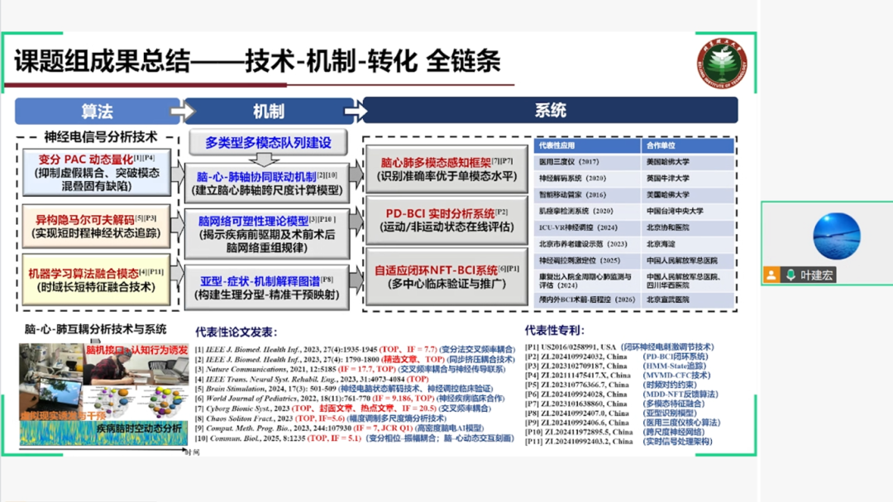This screenshot has height=502, width=893.
Task: Click the 系统 header banner
Action: (550, 110)
